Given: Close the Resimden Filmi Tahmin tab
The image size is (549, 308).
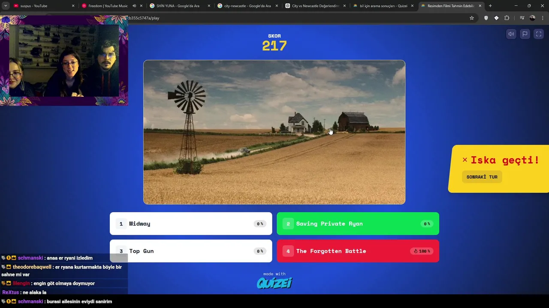Looking at the screenshot, I should click(480, 6).
